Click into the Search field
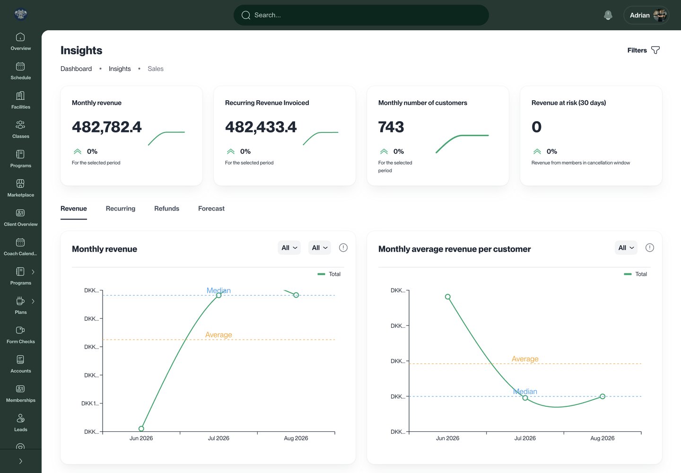Image resolution: width=681 pixels, height=473 pixels. click(361, 15)
